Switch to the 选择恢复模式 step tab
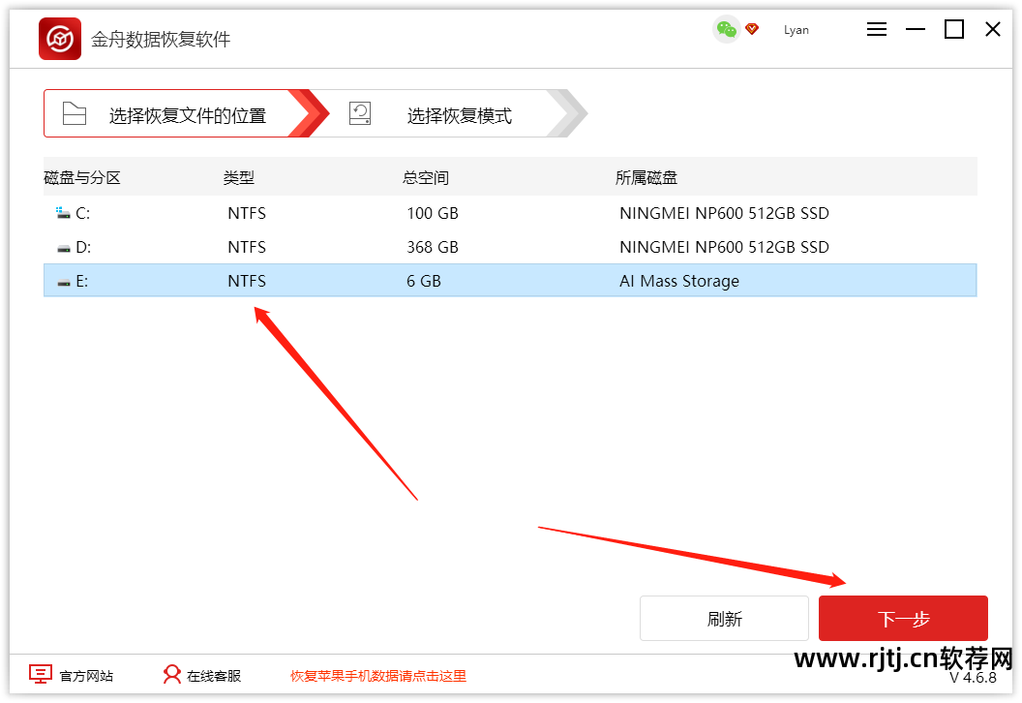1022x703 pixels. (x=456, y=113)
